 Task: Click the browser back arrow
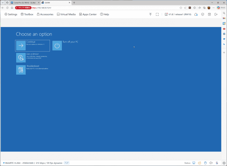click(x=3, y=8)
